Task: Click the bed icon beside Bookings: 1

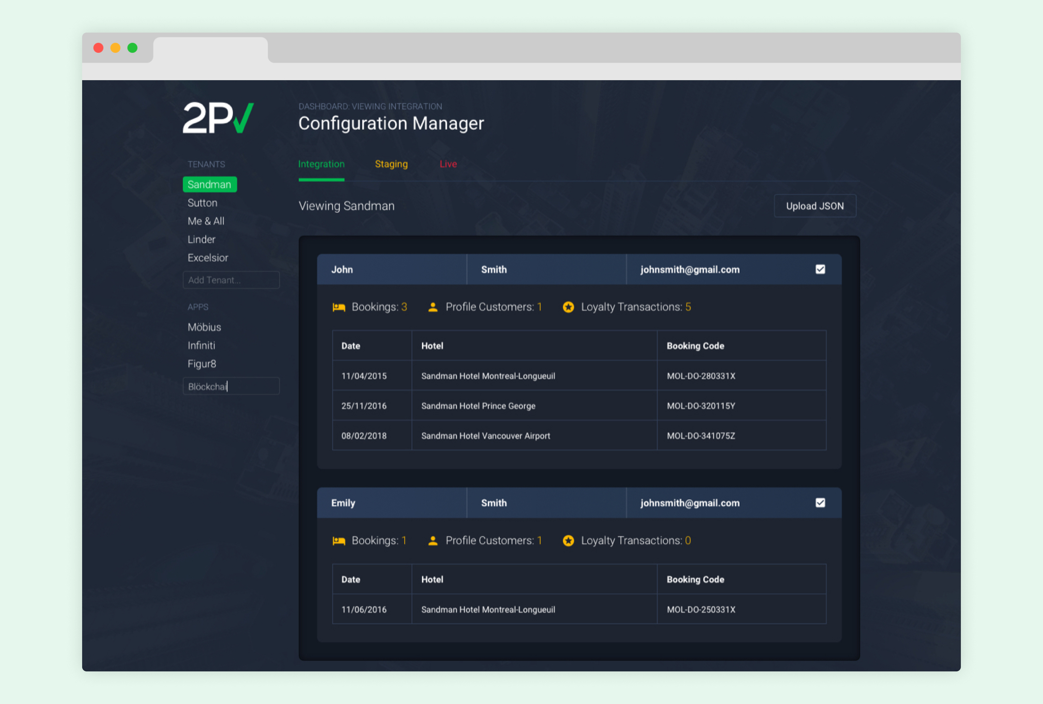Action: [339, 541]
